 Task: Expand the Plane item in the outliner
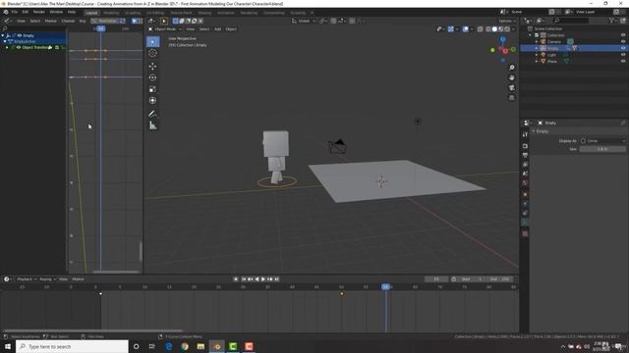[x=537, y=61]
